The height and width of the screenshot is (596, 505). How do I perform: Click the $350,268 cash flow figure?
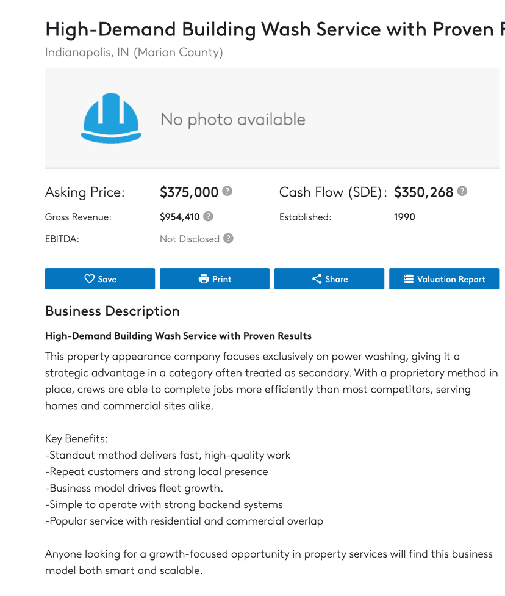[x=423, y=192]
